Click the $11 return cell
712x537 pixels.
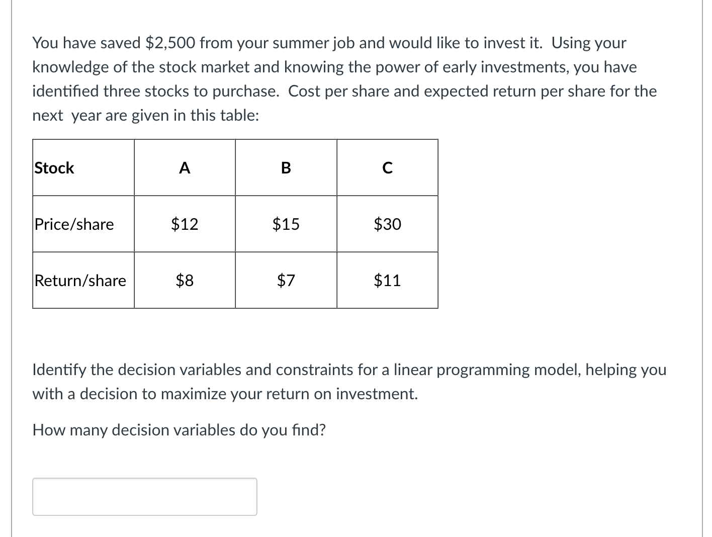point(387,280)
